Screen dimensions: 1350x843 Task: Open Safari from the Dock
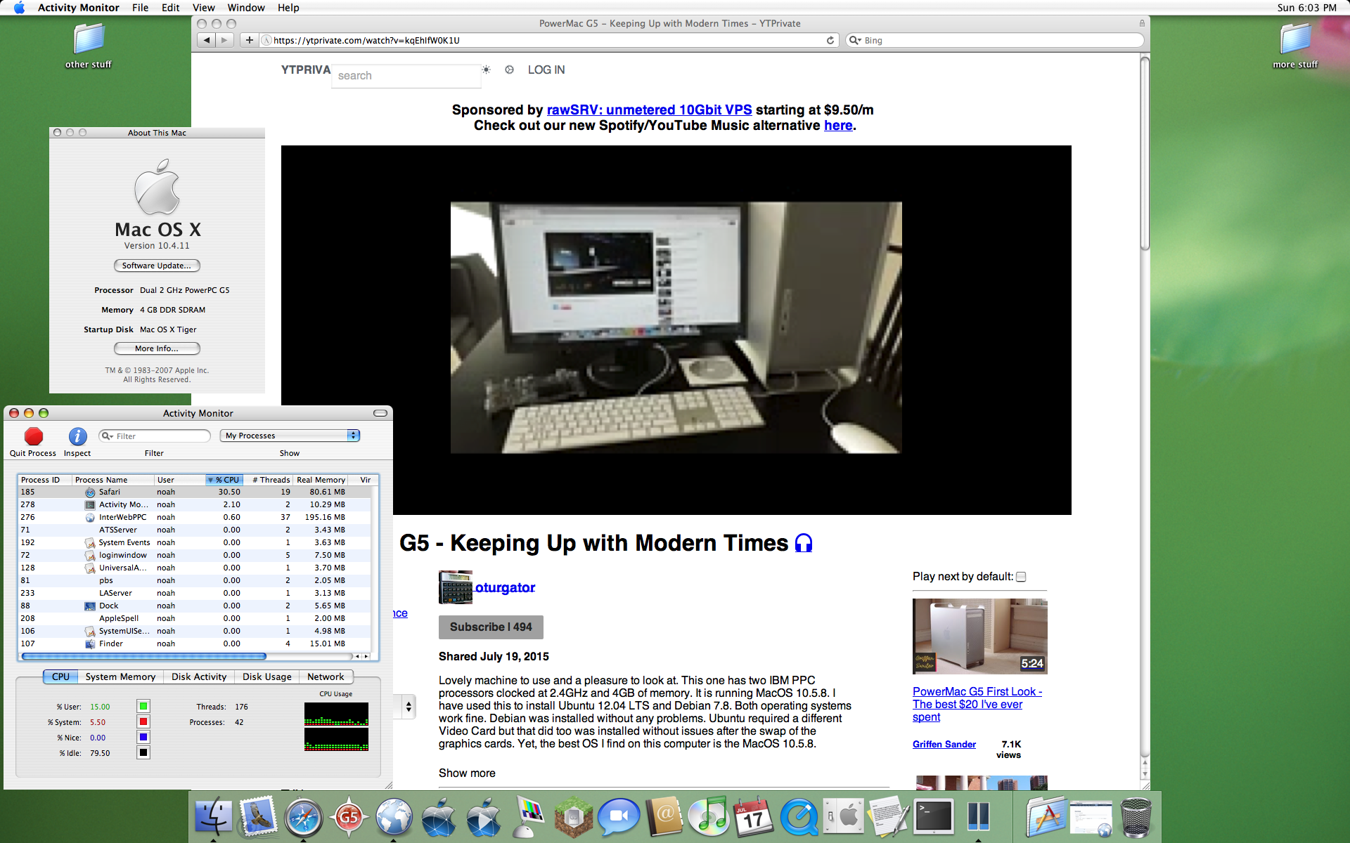click(x=303, y=817)
